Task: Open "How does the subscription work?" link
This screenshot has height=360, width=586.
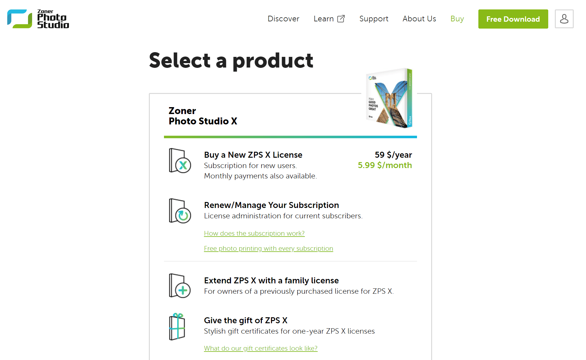Action: (x=254, y=233)
